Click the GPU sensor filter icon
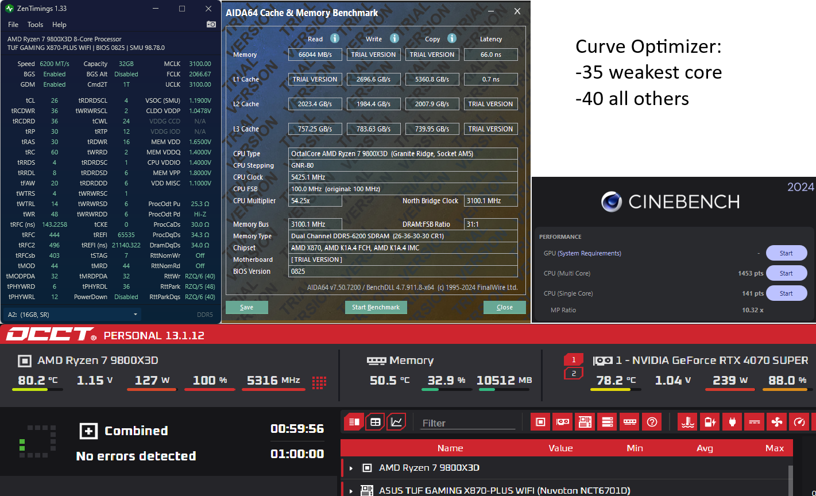The height and width of the screenshot is (496, 816). pyautogui.click(x=562, y=422)
